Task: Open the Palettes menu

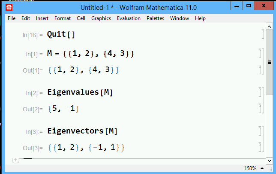Action: pyautogui.click(x=155, y=18)
